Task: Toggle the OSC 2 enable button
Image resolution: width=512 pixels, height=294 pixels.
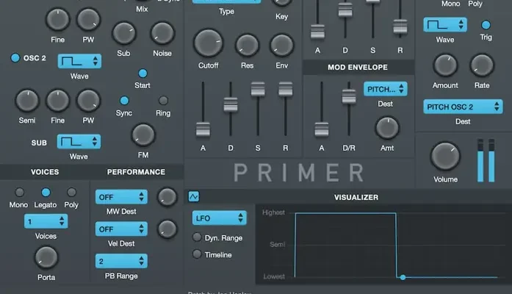Action: 15,58
